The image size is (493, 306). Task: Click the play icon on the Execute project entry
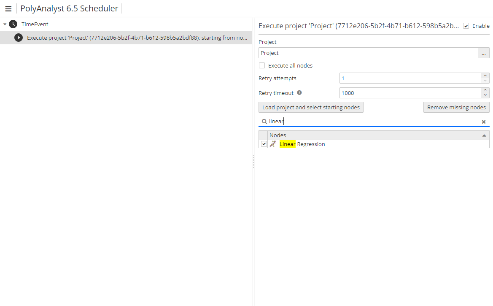click(18, 38)
